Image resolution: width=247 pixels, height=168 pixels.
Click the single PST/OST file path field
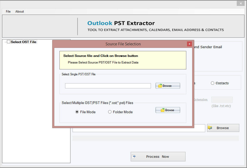click(x=108, y=86)
